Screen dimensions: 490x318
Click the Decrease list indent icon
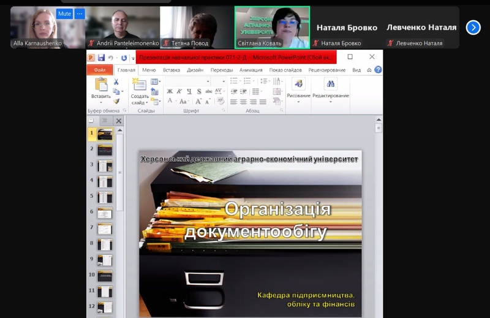pyautogui.click(x=234, y=91)
